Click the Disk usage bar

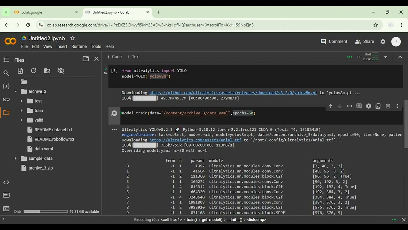pyautogui.click(x=46, y=211)
